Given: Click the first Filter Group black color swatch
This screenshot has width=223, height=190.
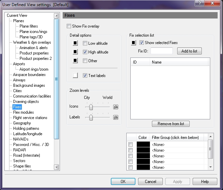Looking at the screenshot, I should pos(142,144).
